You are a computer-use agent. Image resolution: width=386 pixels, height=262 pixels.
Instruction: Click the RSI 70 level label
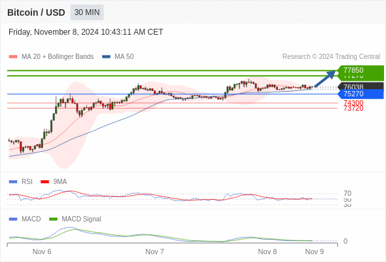point(347,193)
